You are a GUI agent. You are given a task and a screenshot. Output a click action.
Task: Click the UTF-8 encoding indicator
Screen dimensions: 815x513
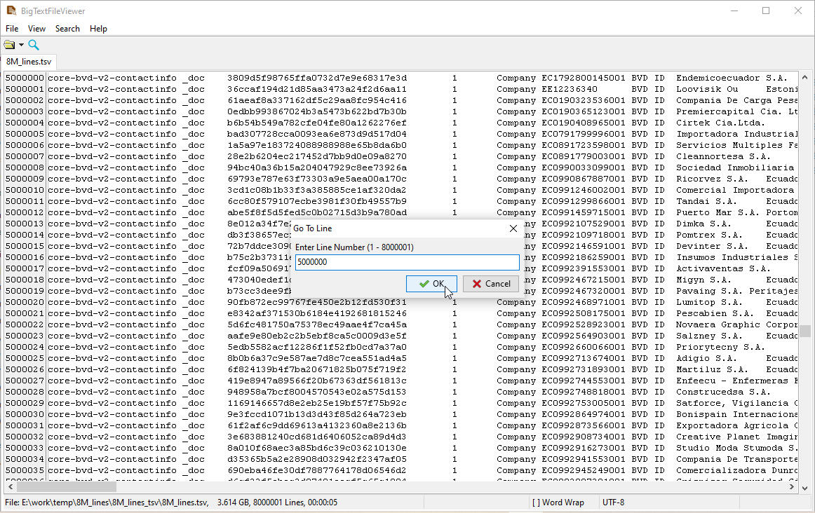(613, 502)
